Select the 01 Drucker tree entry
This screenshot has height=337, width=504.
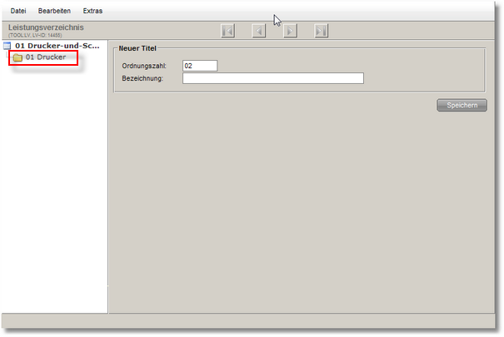coord(46,57)
